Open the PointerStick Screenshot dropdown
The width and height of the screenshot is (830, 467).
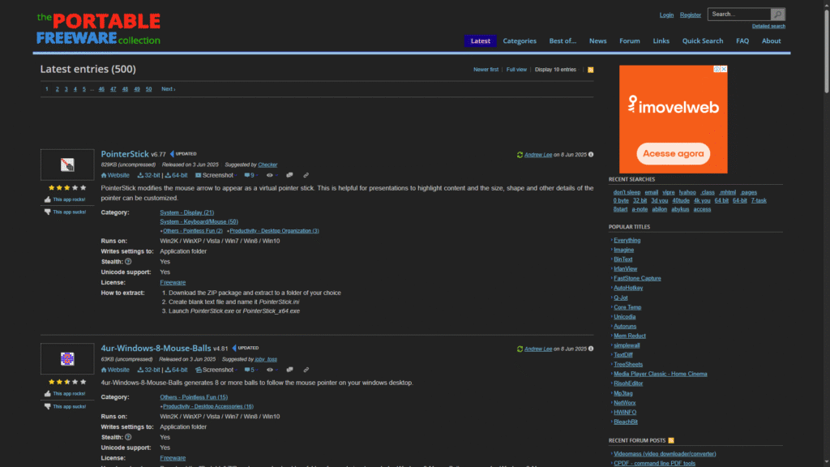214,175
